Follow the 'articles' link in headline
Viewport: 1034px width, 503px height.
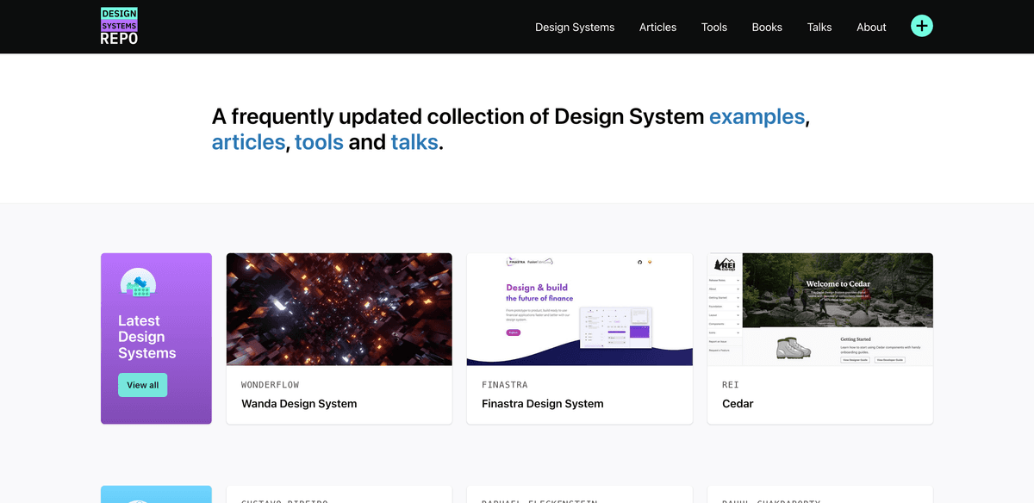[248, 142]
